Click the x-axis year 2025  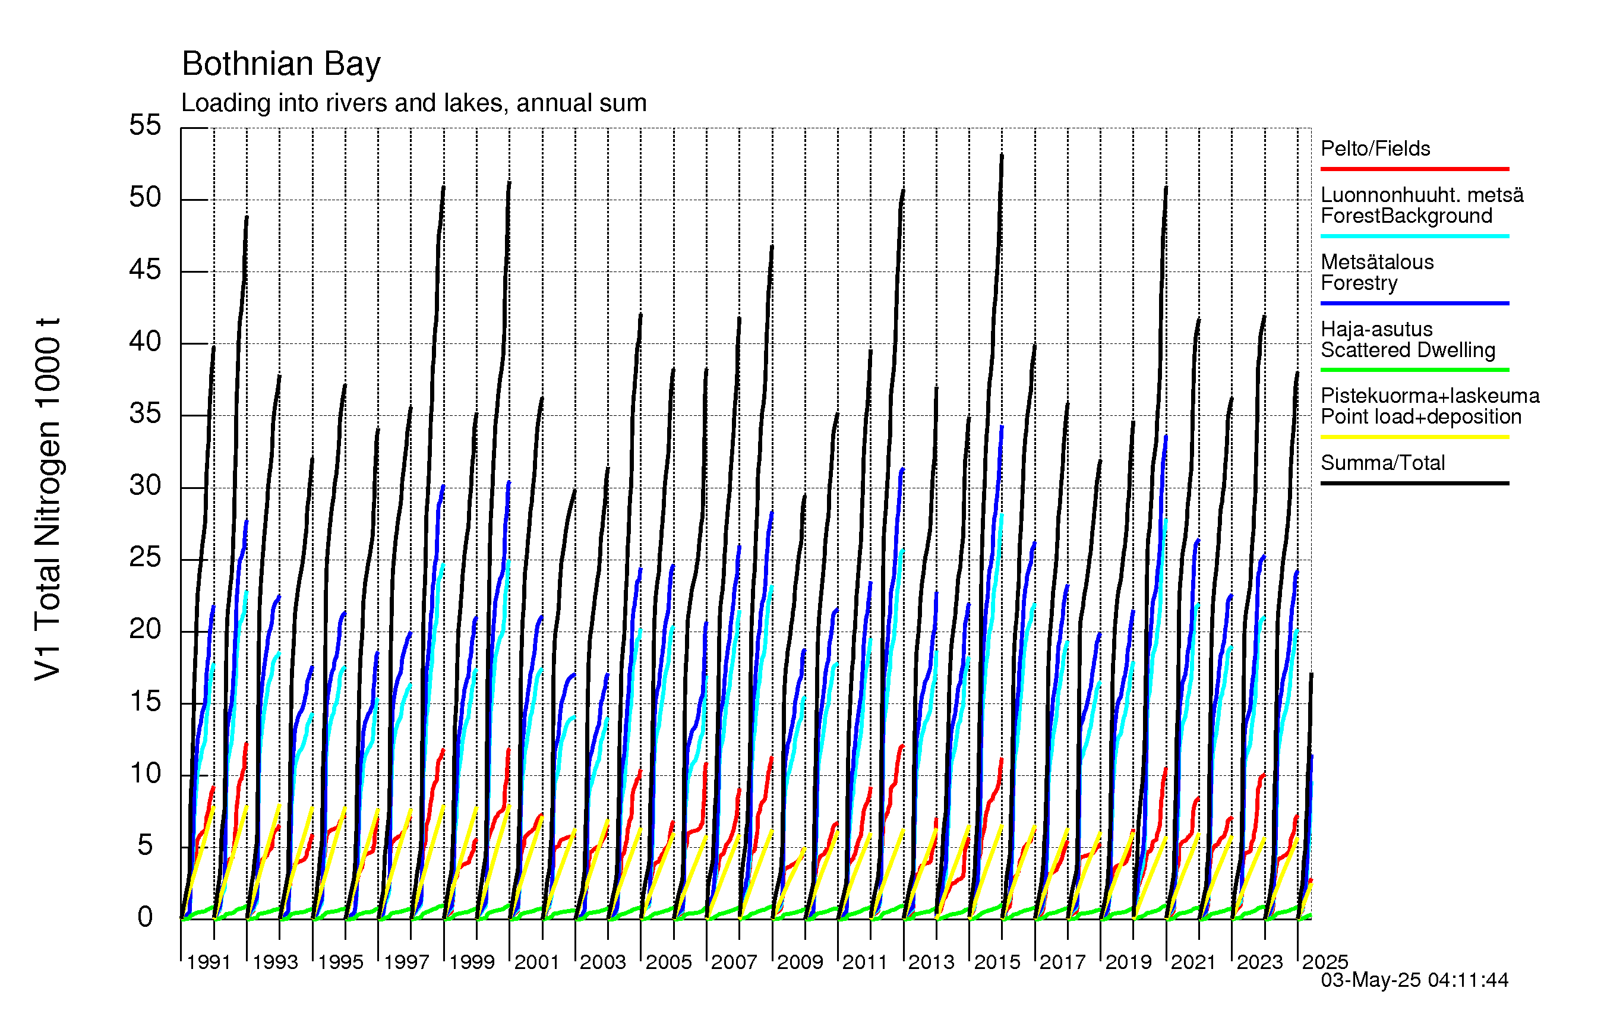click(x=1325, y=962)
